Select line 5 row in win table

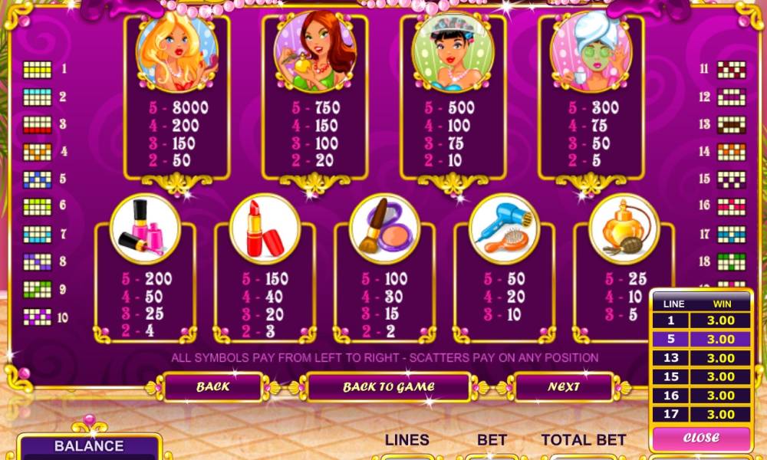click(702, 340)
